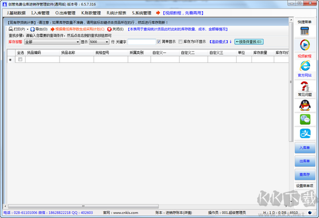Screen dimensions: 319x218
Task: Click the 常见问题 question mark icon
Action: pyautogui.click(x=304, y=86)
